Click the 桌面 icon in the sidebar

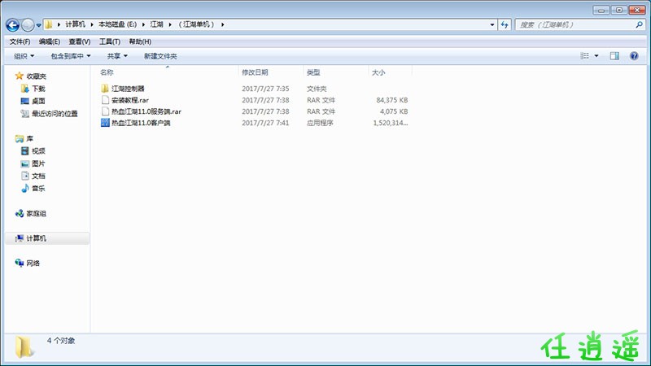(25, 101)
